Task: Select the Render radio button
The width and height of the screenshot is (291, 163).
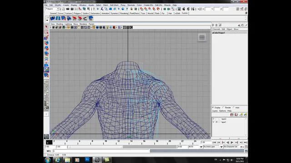Action: (x=223, y=108)
